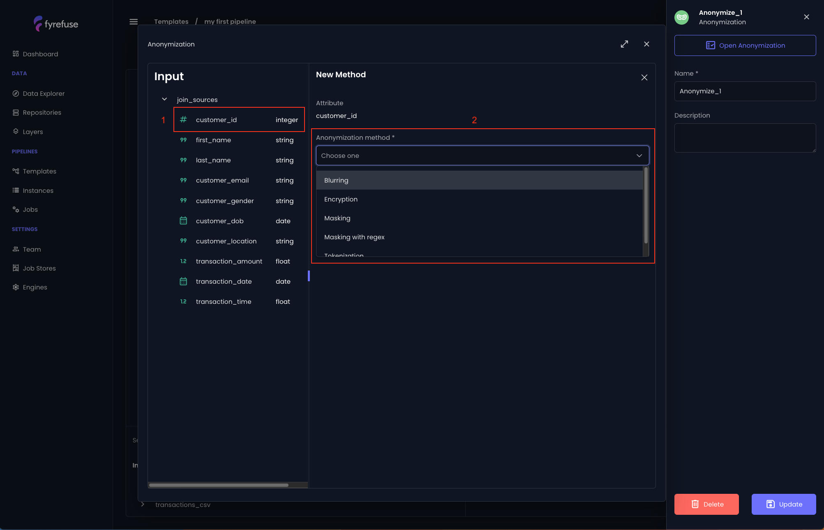Click the Anonymize_1 mask avatar icon
The height and width of the screenshot is (530, 824).
tap(681, 17)
